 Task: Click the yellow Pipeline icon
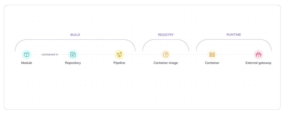(x=119, y=54)
